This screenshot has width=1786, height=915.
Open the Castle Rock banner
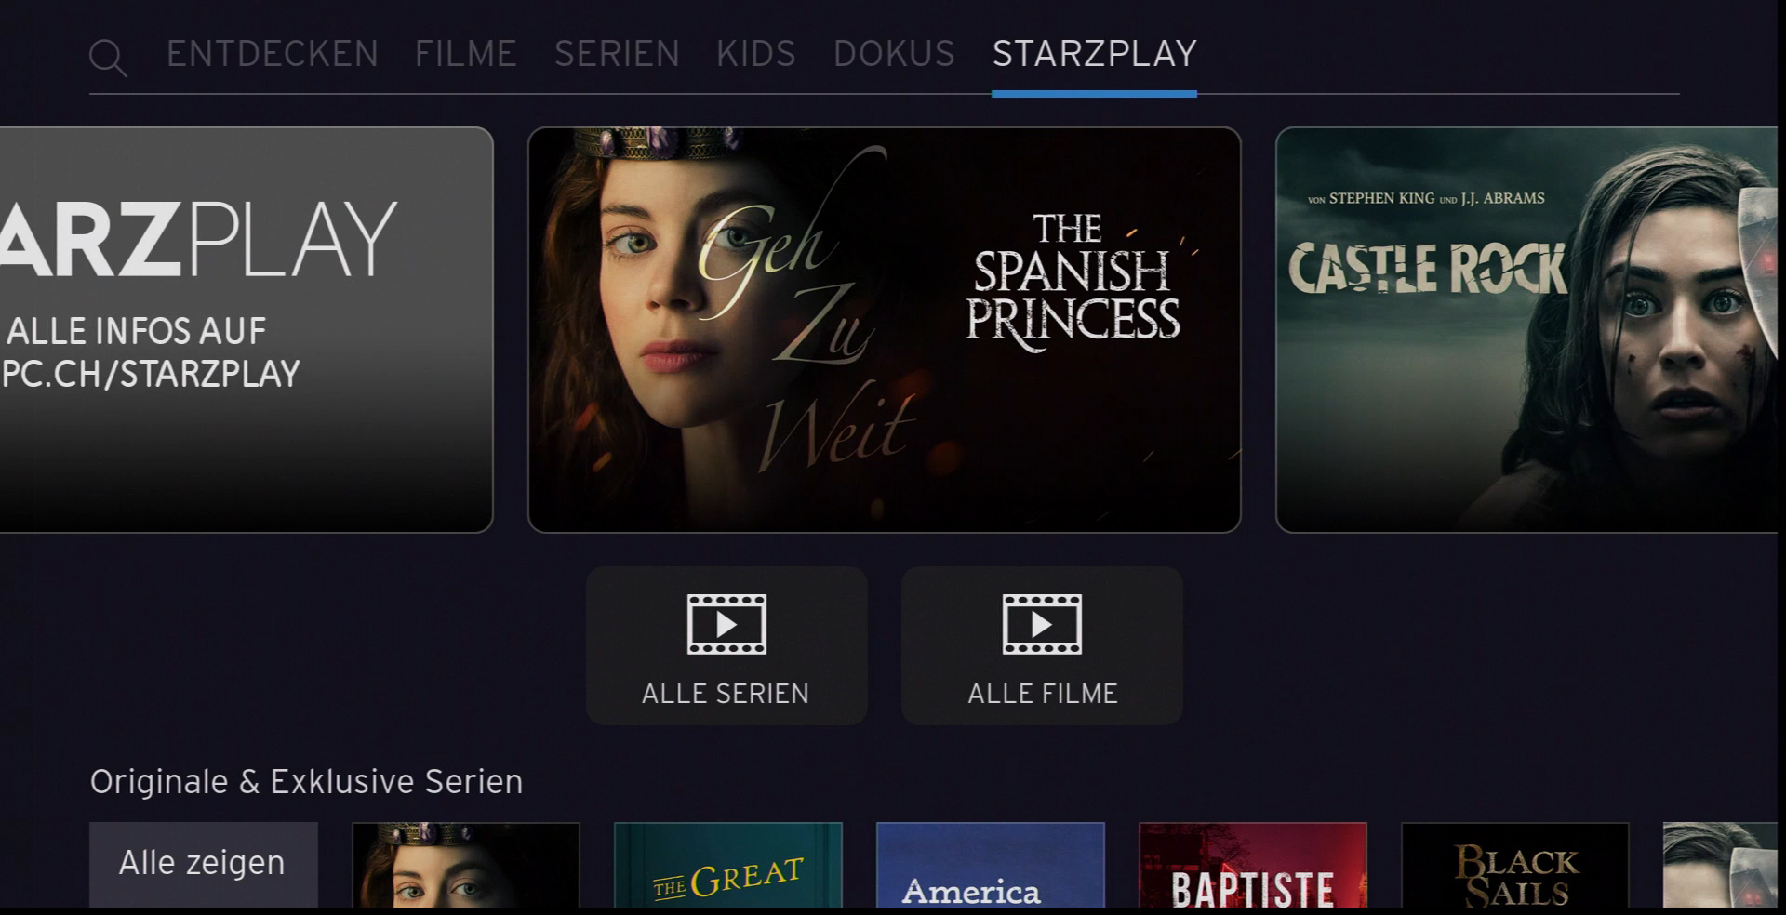click(x=1526, y=330)
